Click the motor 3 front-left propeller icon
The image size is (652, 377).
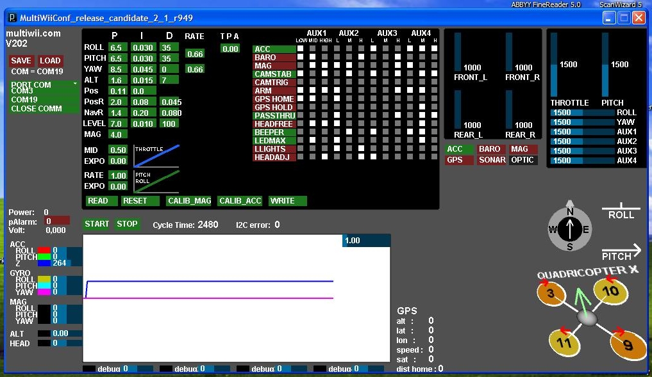pyautogui.click(x=551, y=294)
